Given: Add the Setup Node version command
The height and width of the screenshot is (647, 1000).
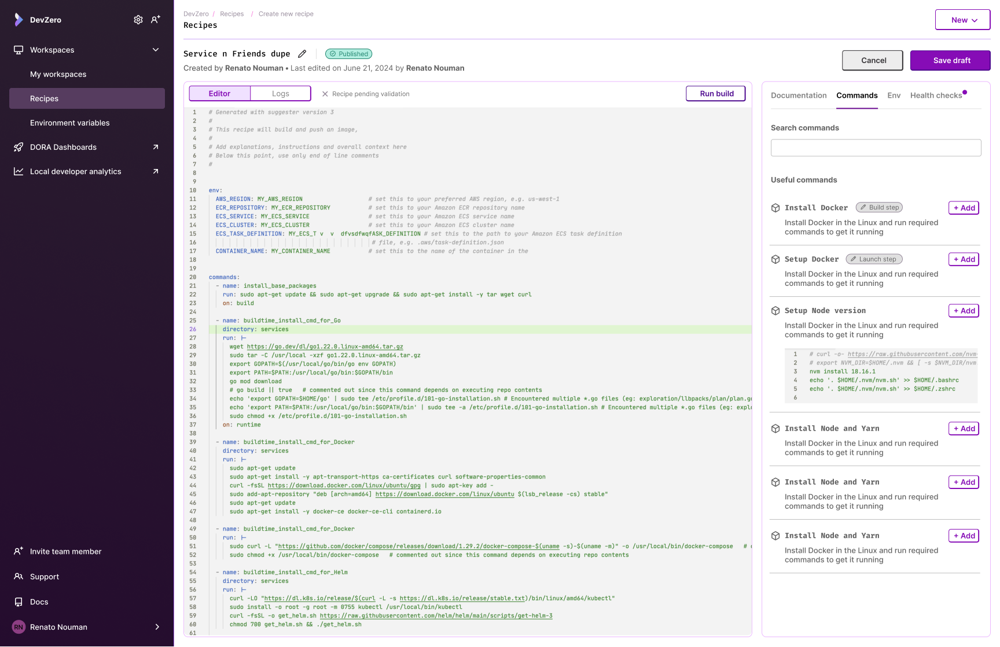Looking at the screenshot, I should pos(963,310).
